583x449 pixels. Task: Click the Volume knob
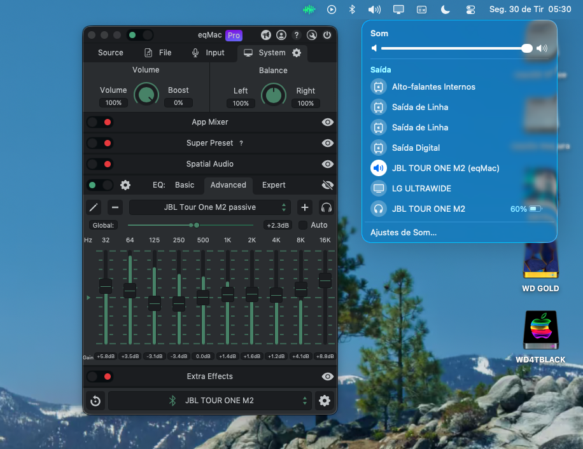point(146,95)
